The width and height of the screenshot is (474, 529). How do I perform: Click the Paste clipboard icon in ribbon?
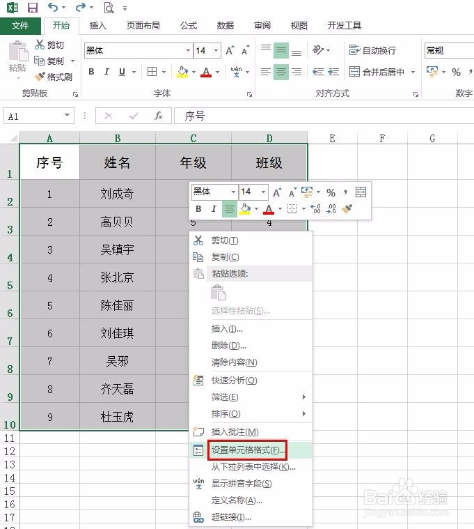(x=18, y=52)
